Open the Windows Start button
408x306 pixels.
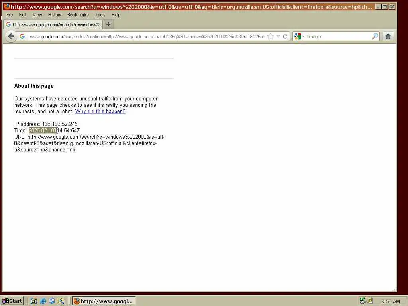(12, 301)
